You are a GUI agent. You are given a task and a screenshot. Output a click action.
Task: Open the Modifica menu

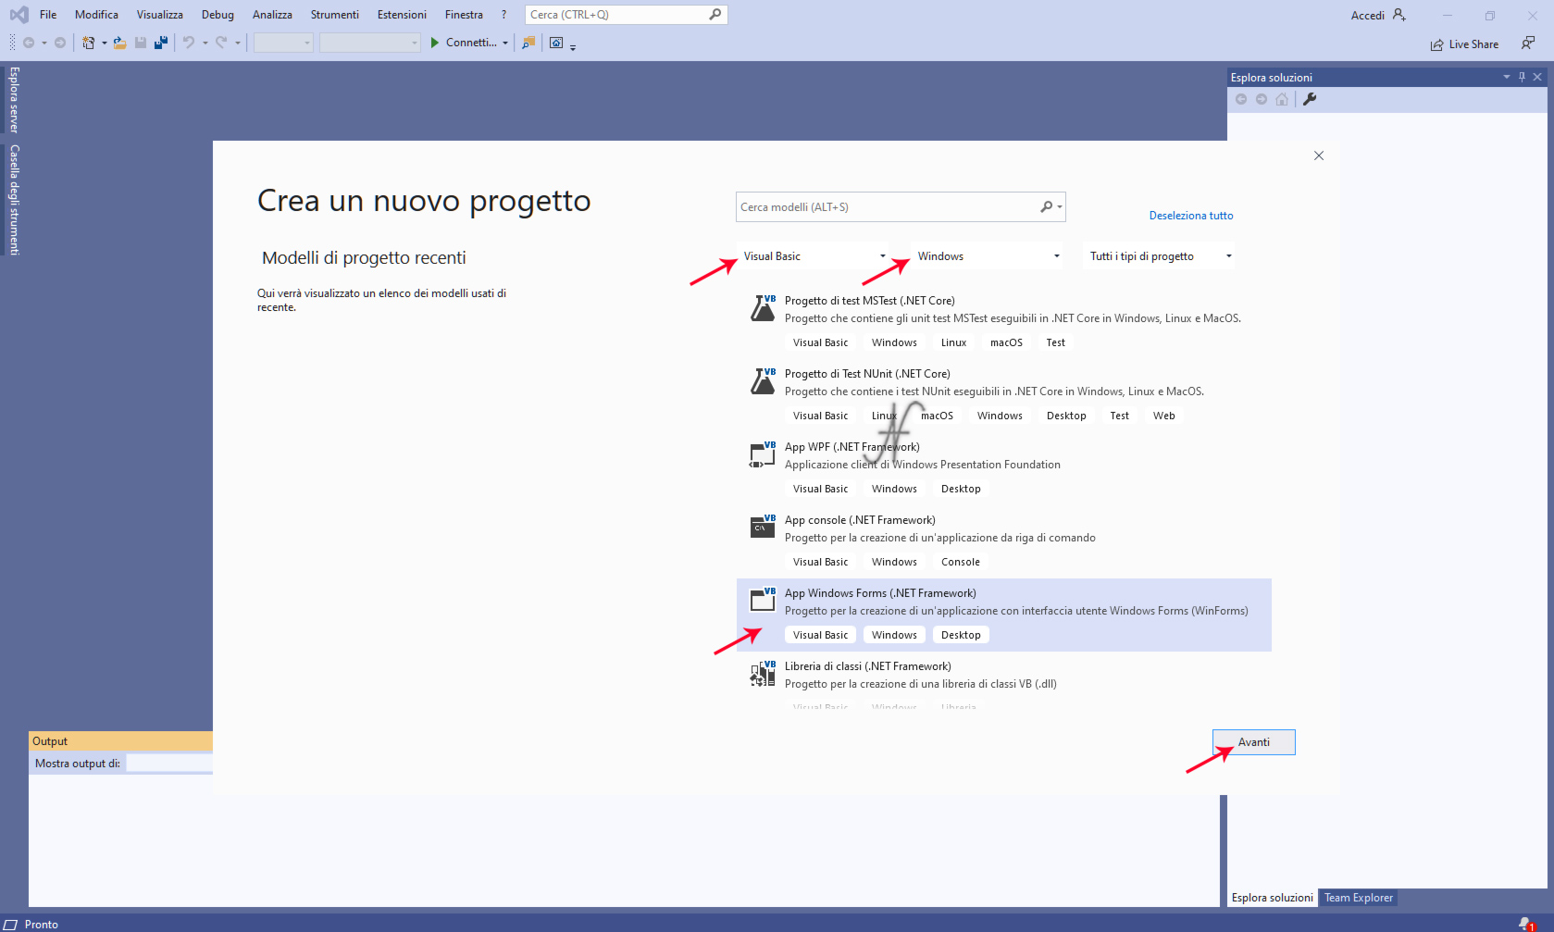[x=96, y=15]
